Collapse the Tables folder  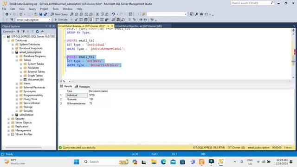click(17, 60)
